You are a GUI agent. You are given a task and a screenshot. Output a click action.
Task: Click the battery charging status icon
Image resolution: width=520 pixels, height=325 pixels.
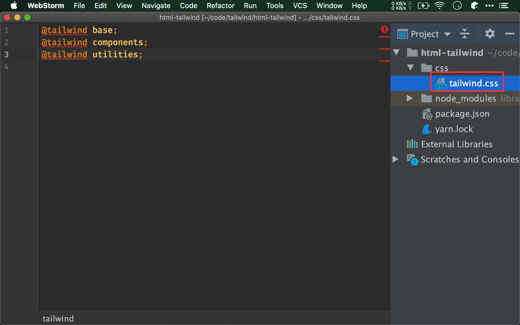click(x=423, y=5)
